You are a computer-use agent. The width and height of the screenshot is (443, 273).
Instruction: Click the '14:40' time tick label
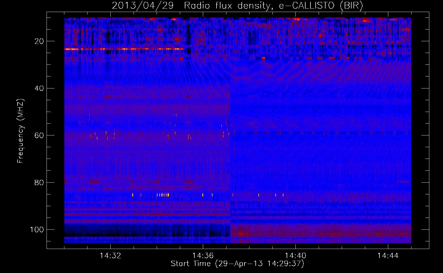(x=295, y=256)
